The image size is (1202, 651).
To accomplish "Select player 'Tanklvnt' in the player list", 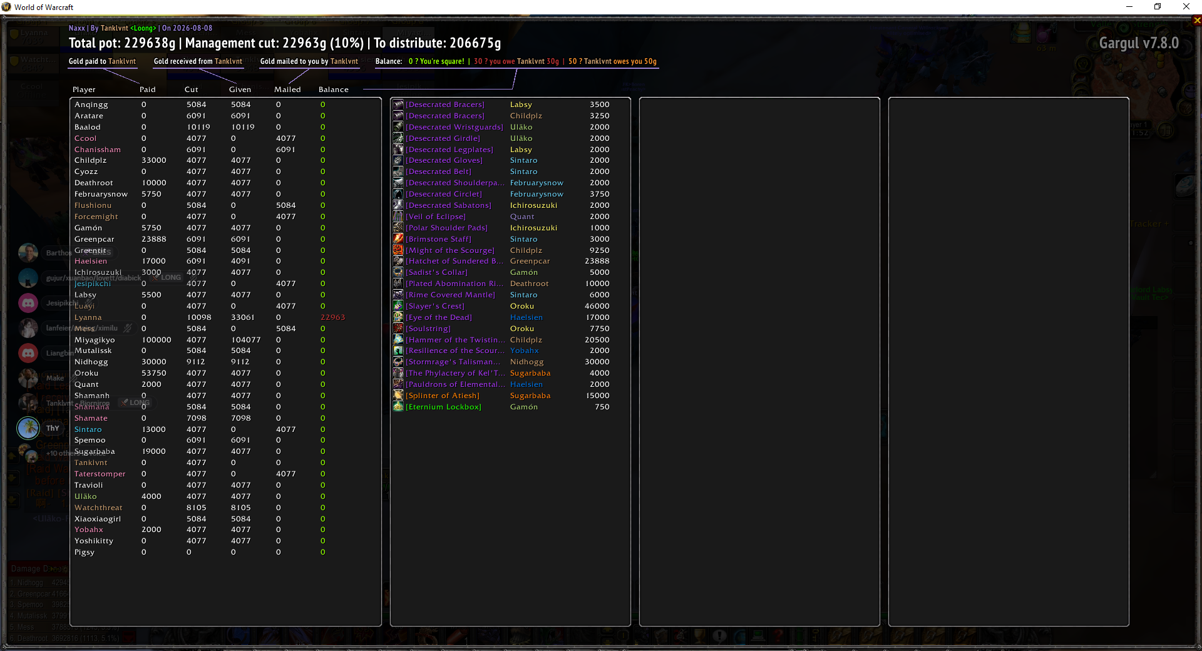I will tap(91, 463).
